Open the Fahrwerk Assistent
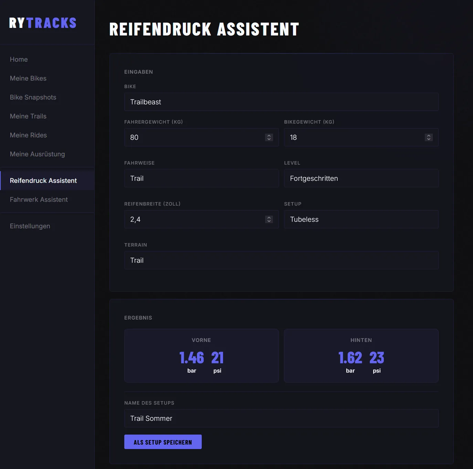 (39, 199)
